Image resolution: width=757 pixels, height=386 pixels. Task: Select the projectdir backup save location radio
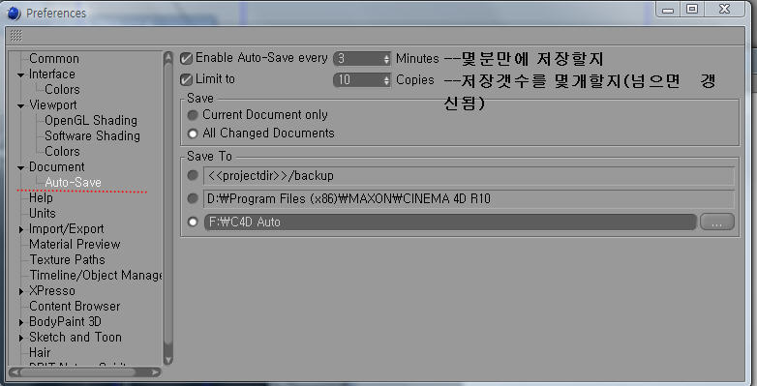pyautogui.click(x=193, y=175)
